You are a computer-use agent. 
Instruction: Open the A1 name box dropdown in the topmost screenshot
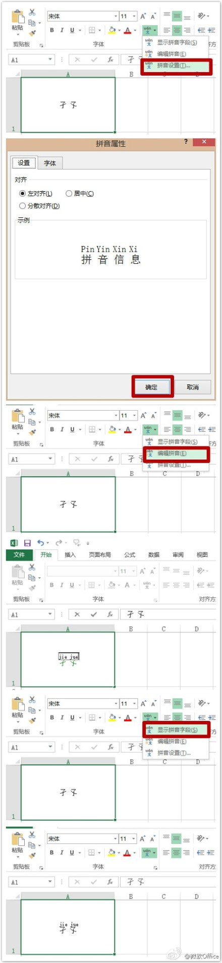point(50,60)
